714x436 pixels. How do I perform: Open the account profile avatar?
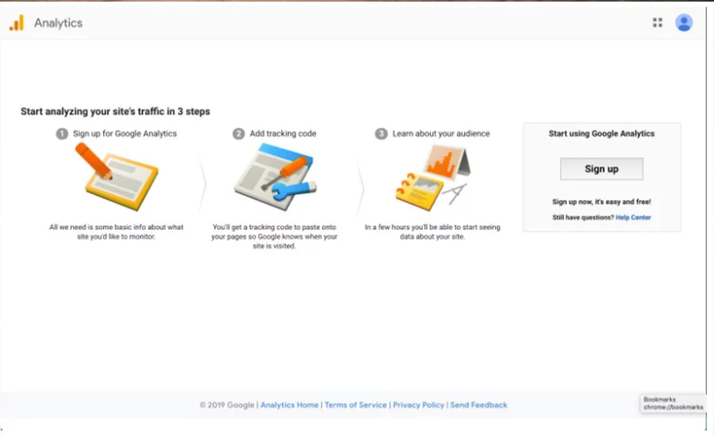684,23
